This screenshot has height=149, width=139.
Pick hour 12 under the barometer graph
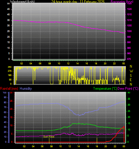pos(68,63)
